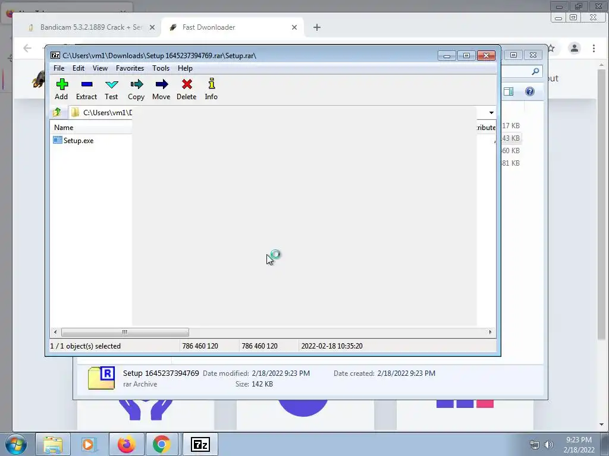Click the Chrome taskbar icon
Screen dimensions: 609x456
[x=162, y=444]
